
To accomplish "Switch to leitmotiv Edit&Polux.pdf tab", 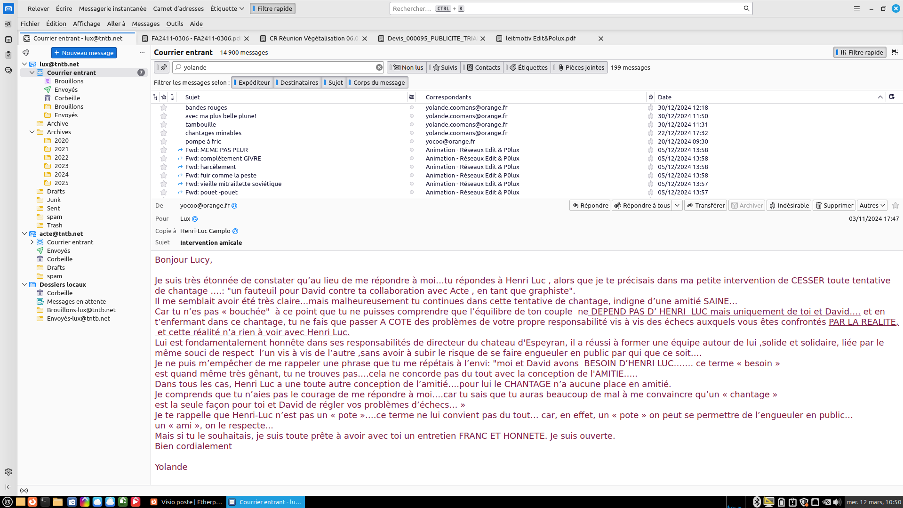I will point(540,39).
